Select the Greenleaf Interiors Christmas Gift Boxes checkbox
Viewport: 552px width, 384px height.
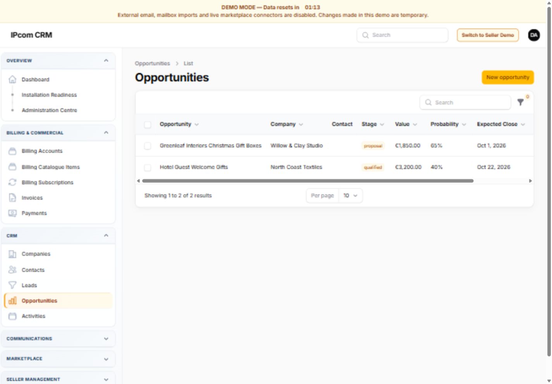(x=148, y=146)
